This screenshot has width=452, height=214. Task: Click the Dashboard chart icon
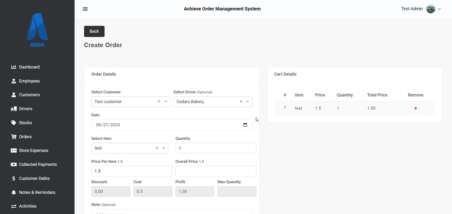tap(14, 67)
